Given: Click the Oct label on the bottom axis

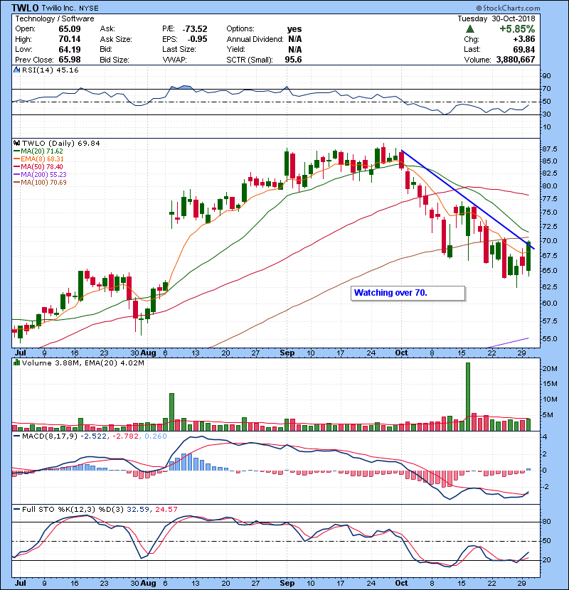Looking at the screenshot, I should pos(401,583).
